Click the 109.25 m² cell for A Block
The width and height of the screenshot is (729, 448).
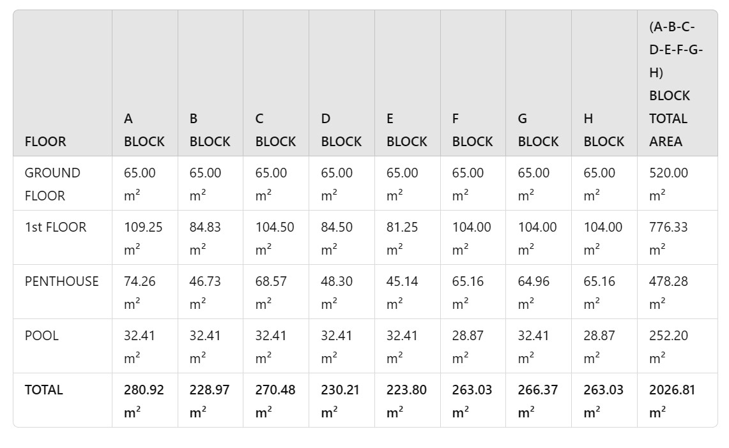tap(143, 237)
